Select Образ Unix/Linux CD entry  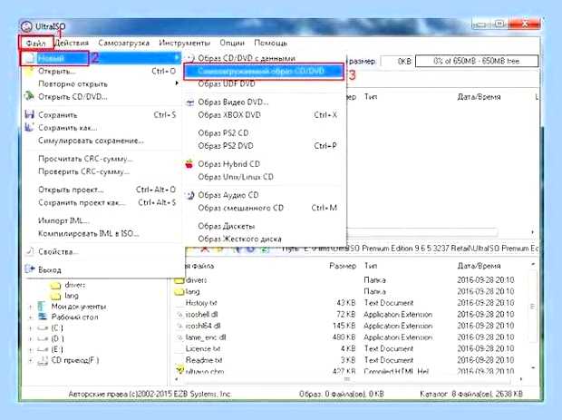264,177
